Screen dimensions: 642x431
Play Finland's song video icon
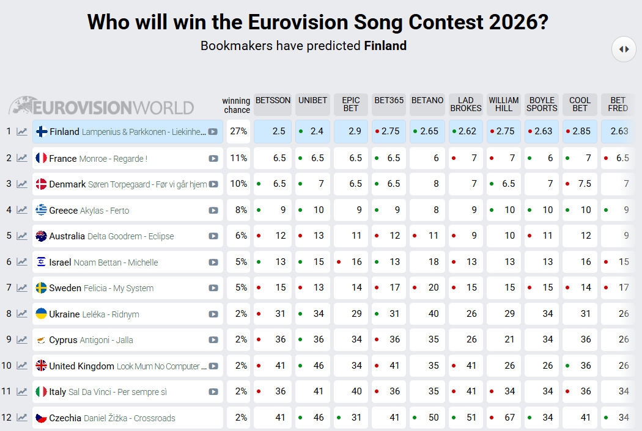pos(213,132)
